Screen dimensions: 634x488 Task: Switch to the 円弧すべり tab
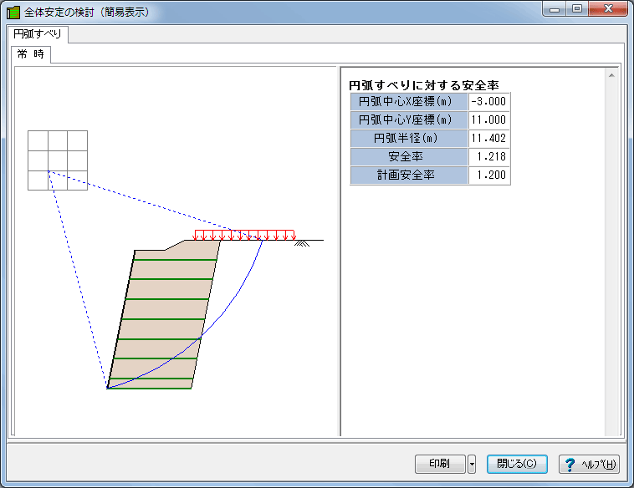pyautogui.click(x=37, y=34)
